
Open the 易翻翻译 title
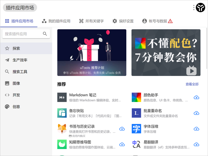coord(151,142)
